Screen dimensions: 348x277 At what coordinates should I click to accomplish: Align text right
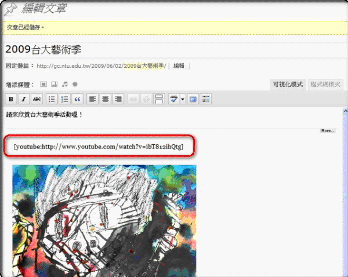pyautogui.click(x=118, y=99)
